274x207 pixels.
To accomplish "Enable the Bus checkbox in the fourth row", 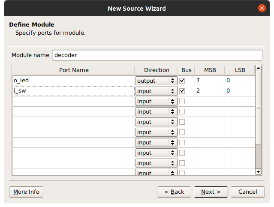I will click(x=182, y=111).
